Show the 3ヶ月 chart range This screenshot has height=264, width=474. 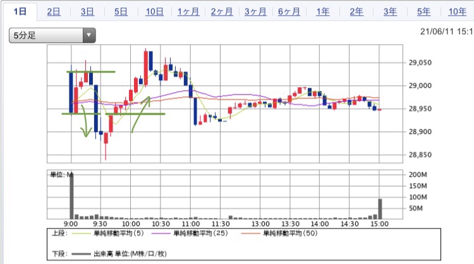[x=255, y=11]
